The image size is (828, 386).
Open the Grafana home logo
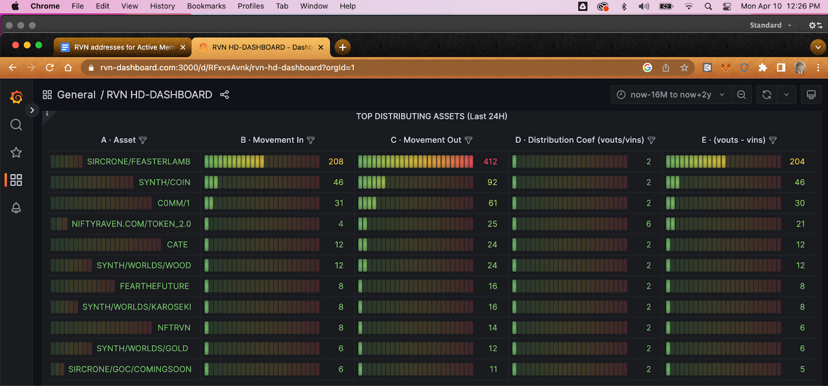click(x=17, y=97)
